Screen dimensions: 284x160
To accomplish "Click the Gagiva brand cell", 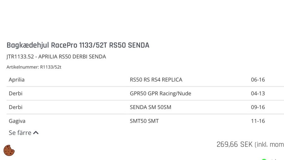I will pyautogui.click(x=17, y=121).
